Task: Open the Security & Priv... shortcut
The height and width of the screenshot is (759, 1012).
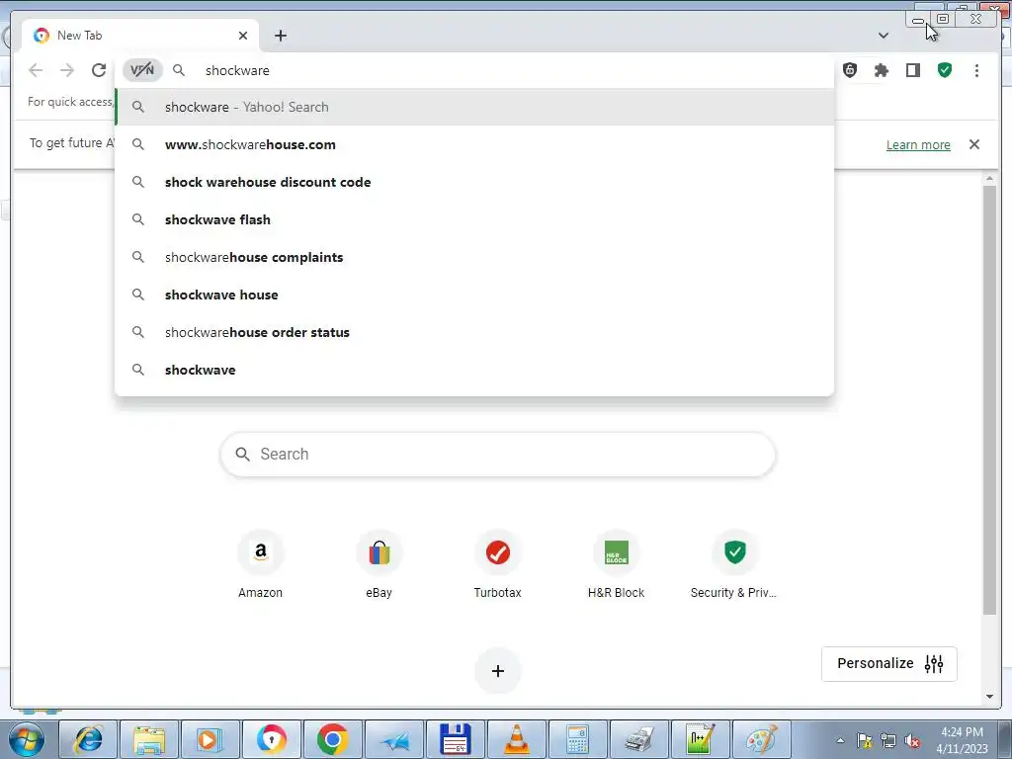Action: [x=734, y=564]
